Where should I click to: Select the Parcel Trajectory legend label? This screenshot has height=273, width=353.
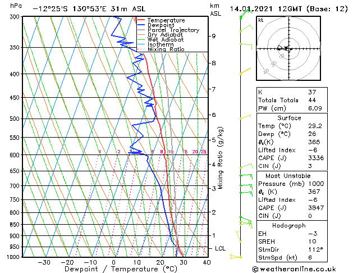[x=173, y=30]
